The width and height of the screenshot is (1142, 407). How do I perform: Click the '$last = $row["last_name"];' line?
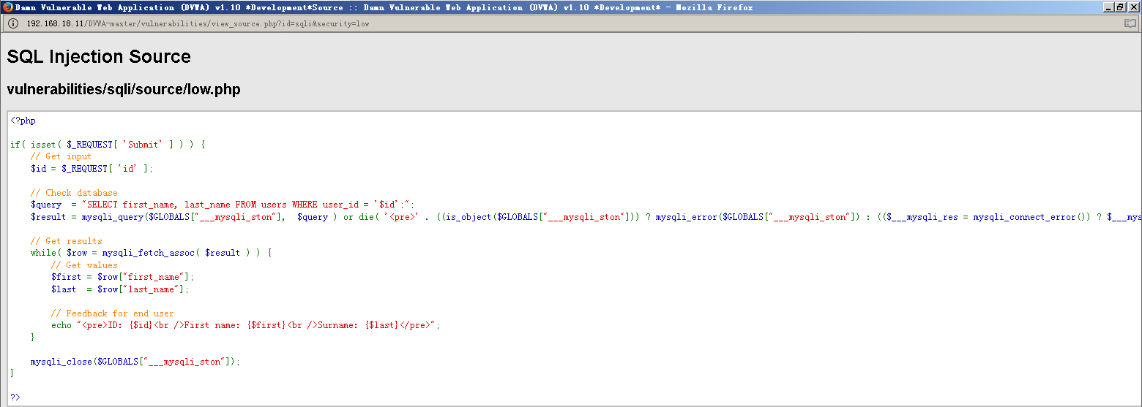coord(119,289)
